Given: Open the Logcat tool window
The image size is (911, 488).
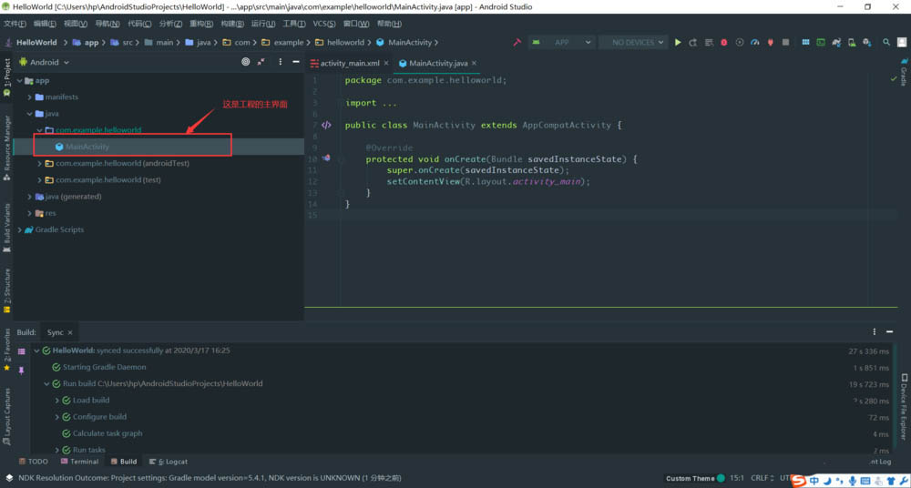Looking at the screenshot, I should coord(169,462).
